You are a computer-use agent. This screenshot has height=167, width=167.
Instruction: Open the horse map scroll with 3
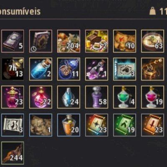(124, 69)
